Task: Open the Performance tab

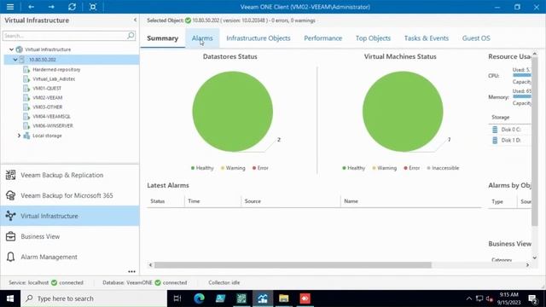Action: point(323,38)
